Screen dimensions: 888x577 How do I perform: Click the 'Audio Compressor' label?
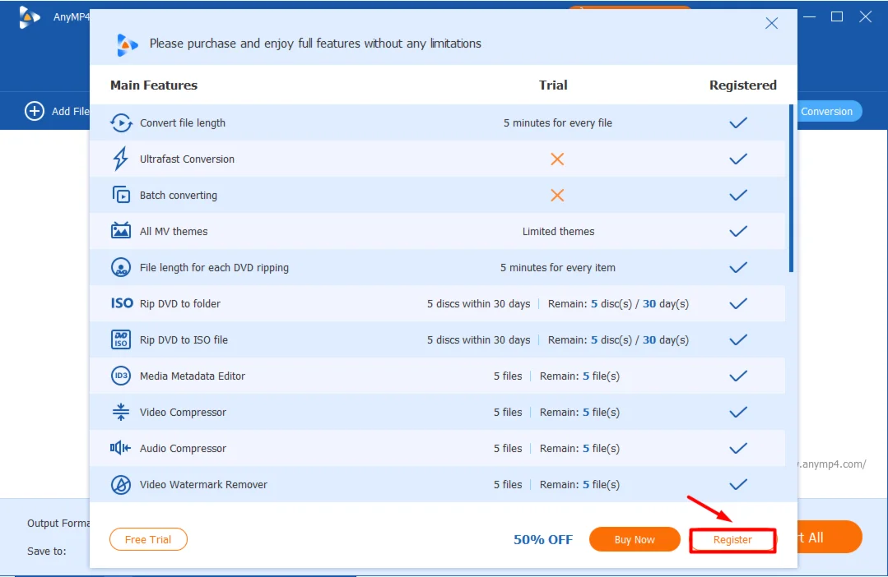click(183, 449)
